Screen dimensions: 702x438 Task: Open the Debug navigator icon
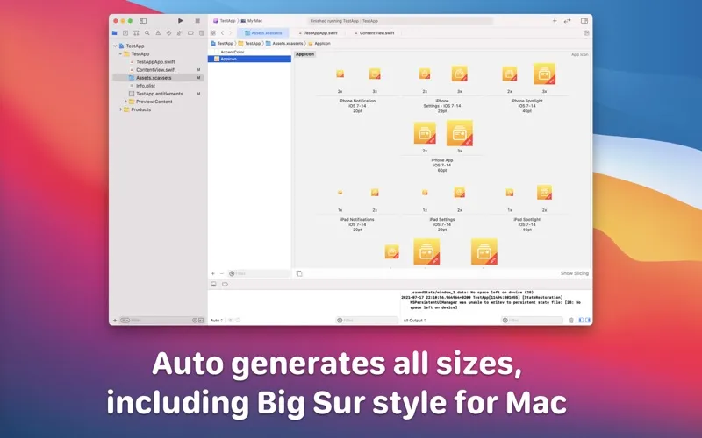click(180, 33)
